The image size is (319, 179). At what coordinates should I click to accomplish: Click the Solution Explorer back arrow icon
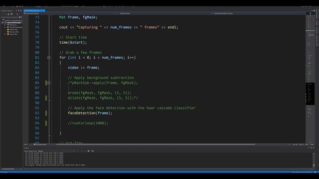point(3,14)
